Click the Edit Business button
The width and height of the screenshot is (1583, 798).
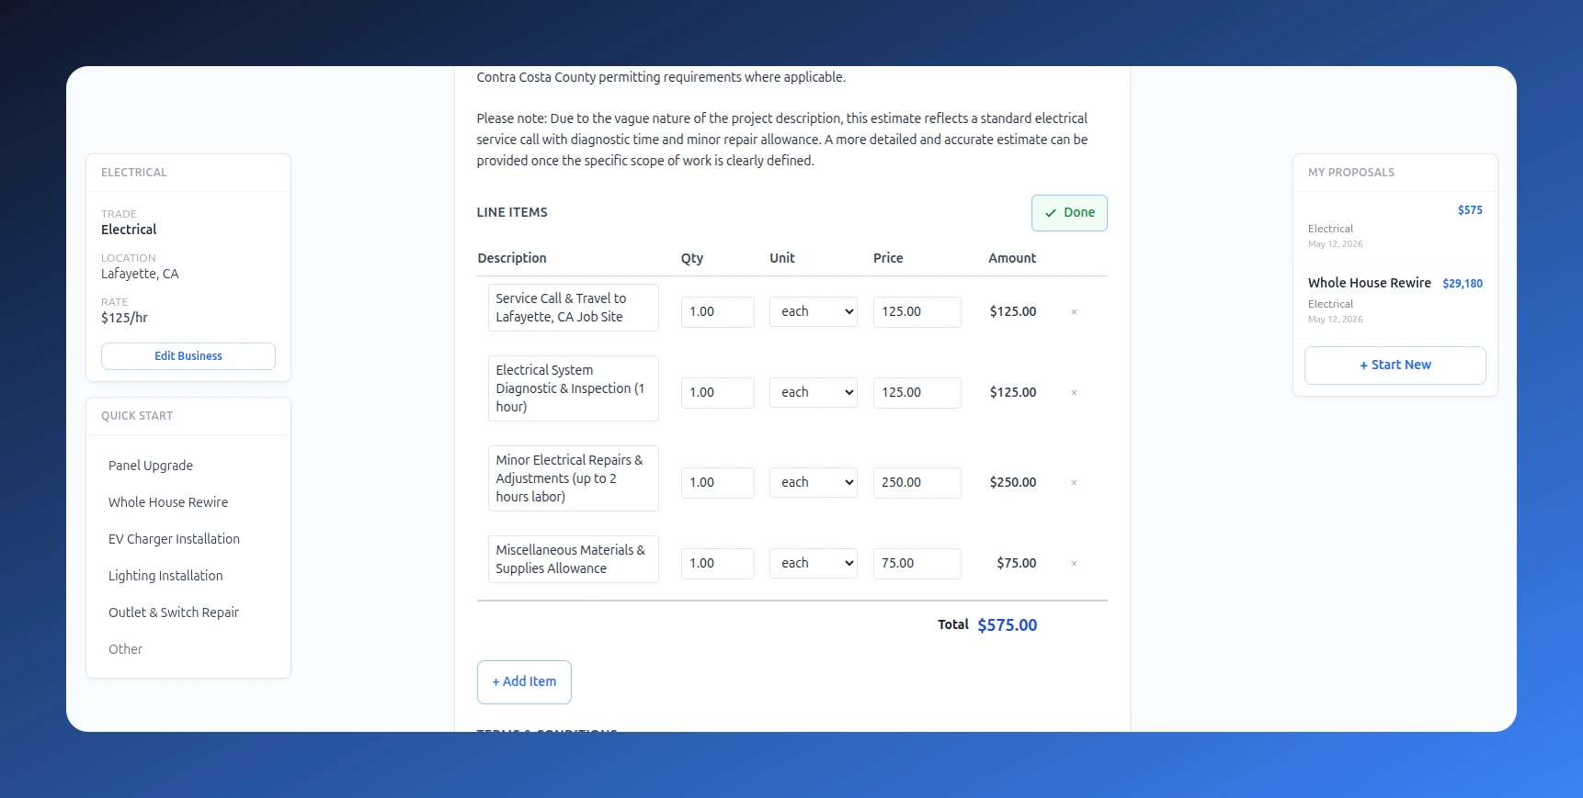[x=188, y=356]
